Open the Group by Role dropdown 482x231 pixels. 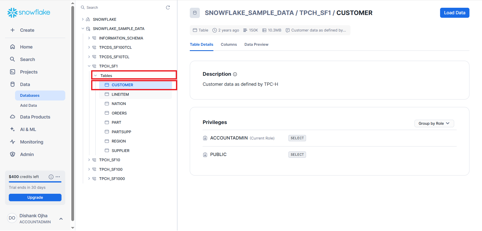[434, 123]
